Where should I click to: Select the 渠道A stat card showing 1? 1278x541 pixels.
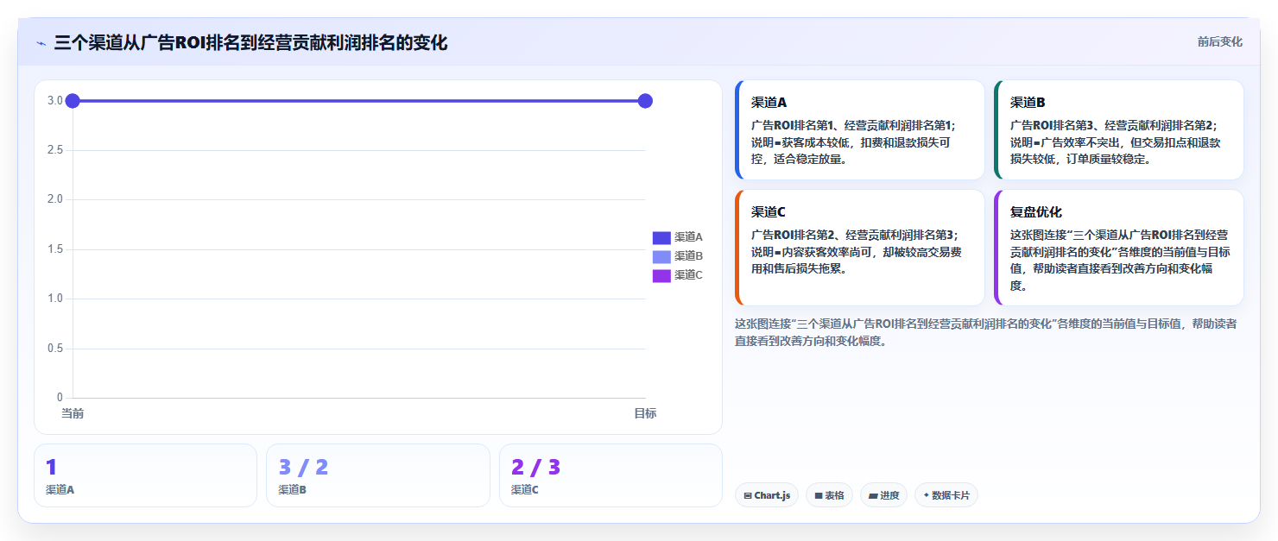tap(145, 475)
